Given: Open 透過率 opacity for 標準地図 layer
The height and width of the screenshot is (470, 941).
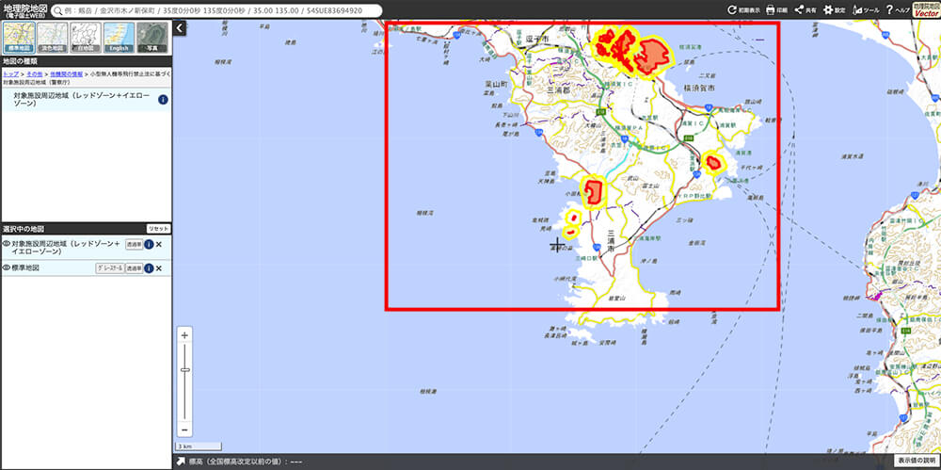Looking at the screenshot, I should click(134, 268).
